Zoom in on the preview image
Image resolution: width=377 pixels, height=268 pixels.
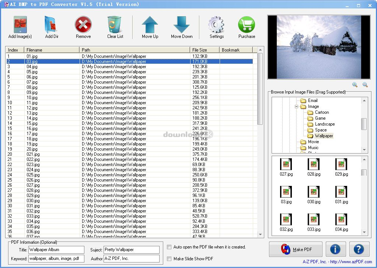(x=355, y=85)
